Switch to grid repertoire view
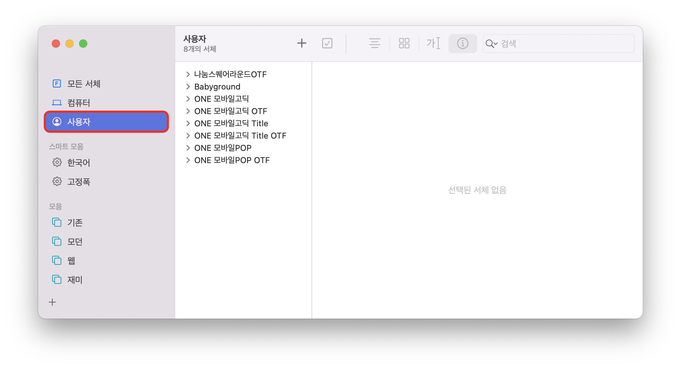The width and height of the screenshot is (681, 369). 404,43
